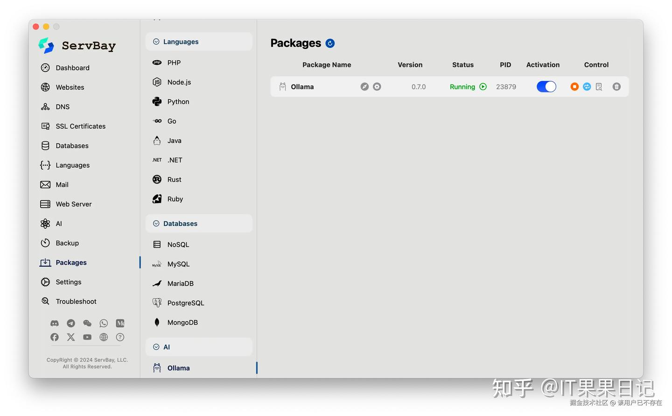Click the green running status play icon

pos(483,87)
